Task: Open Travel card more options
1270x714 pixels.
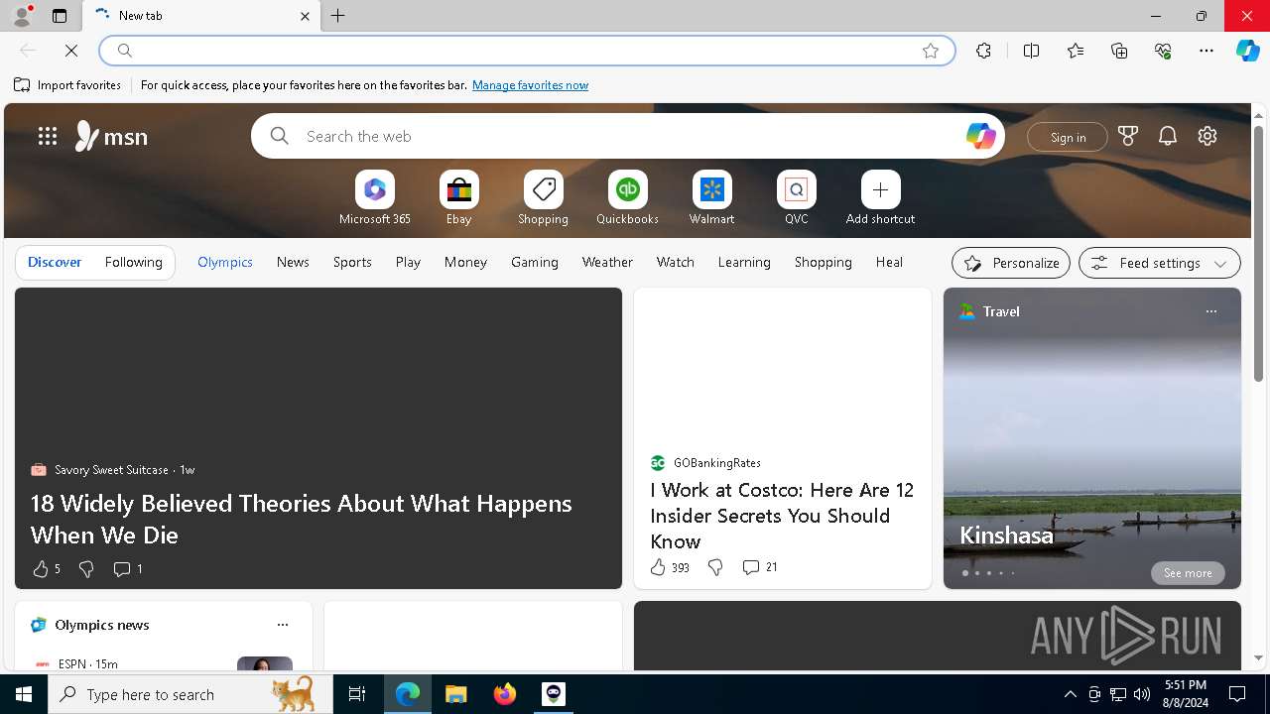Action: point(1210,311)
